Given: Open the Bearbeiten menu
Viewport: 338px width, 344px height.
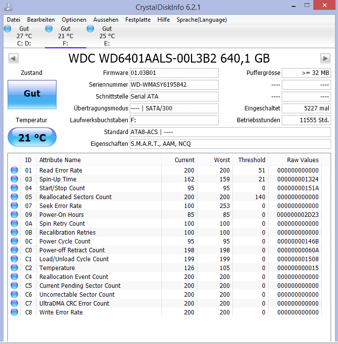Looking at the screenshot, I should coord(41,20).
